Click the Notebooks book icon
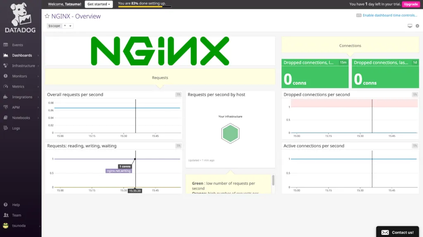423x237 pixels. (x=6, y=117)
